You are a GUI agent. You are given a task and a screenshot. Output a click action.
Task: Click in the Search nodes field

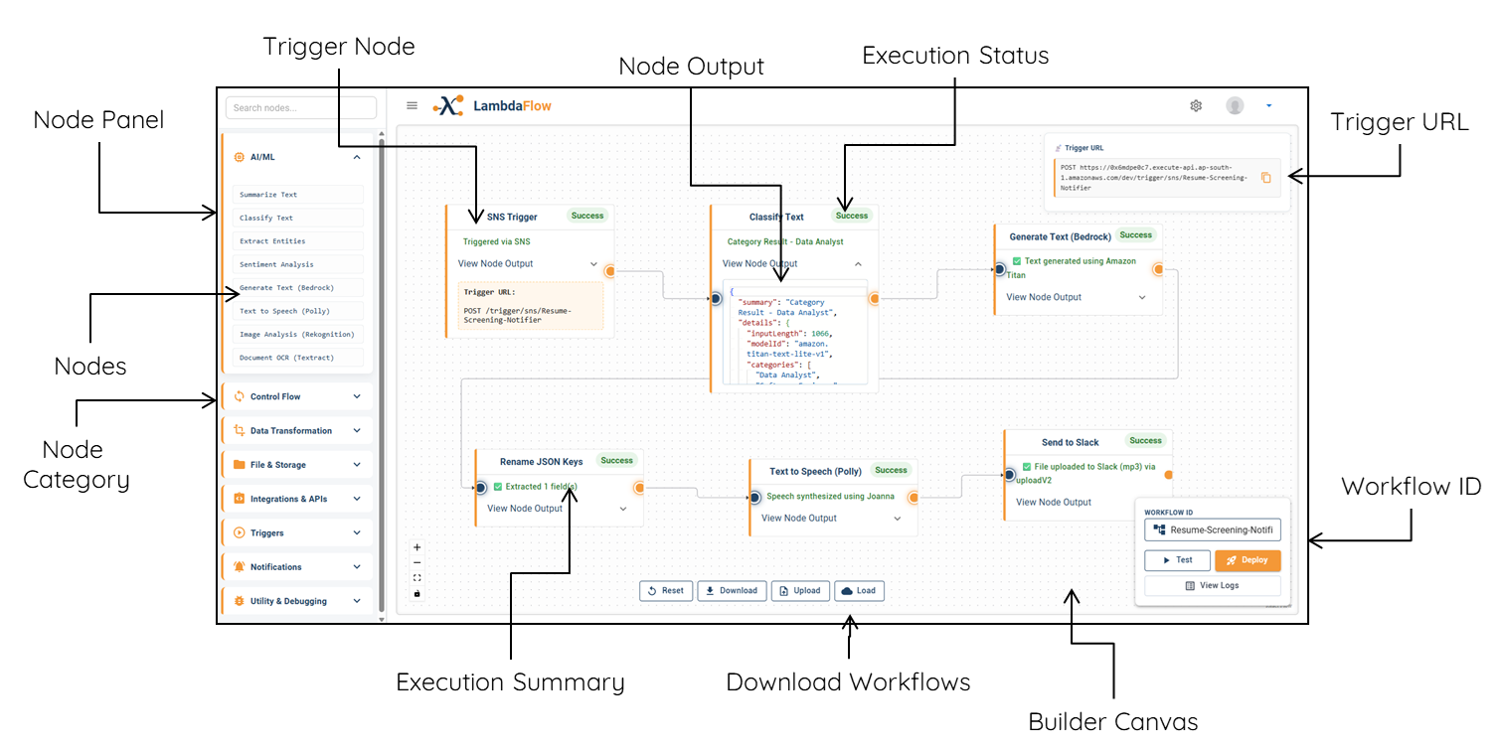point(301,107)
